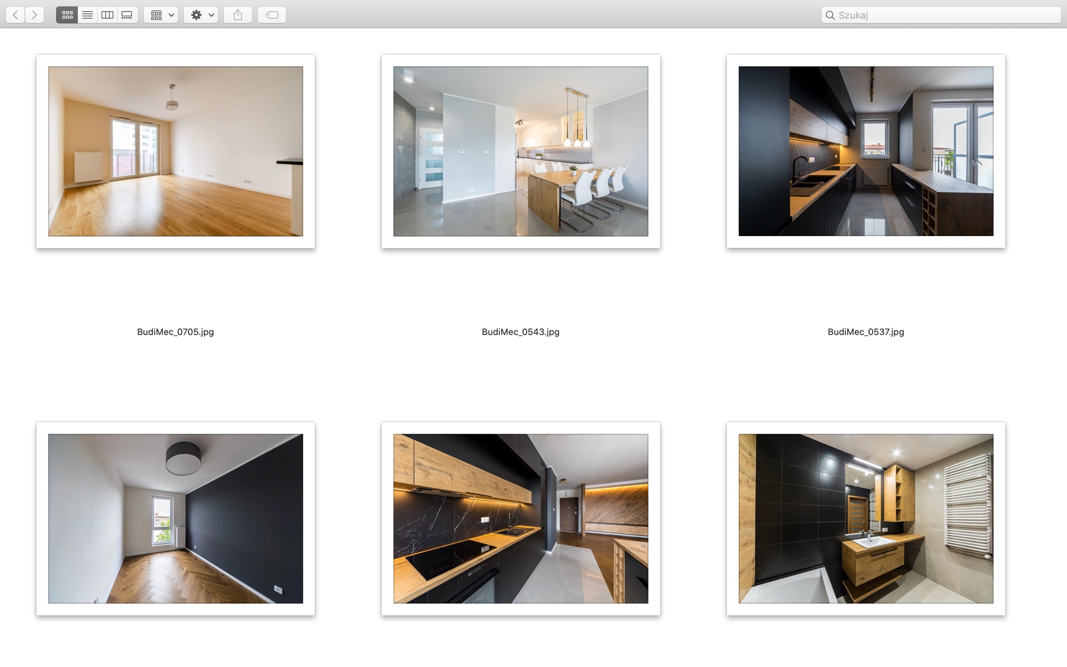The height and width of the screenshot is (667, 1067).
Task: Click the magnifying glass search icon
Action: point(830,15)
